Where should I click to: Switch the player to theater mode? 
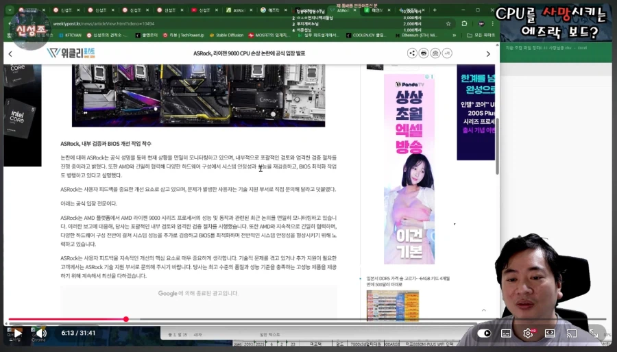(550, 333)
